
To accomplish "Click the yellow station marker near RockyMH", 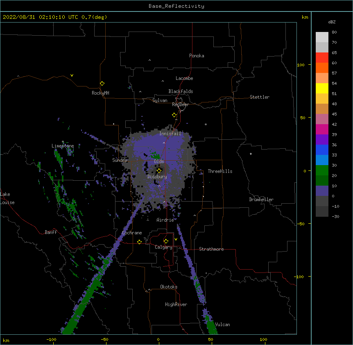I will coord(102,84).
